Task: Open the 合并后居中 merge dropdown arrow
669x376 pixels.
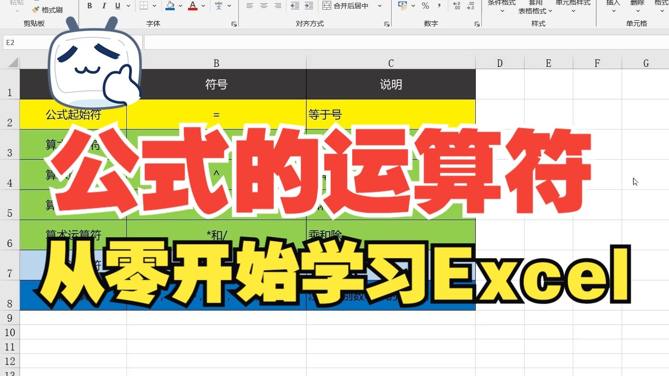Action: pyautogui.click(x=379, y=5)
